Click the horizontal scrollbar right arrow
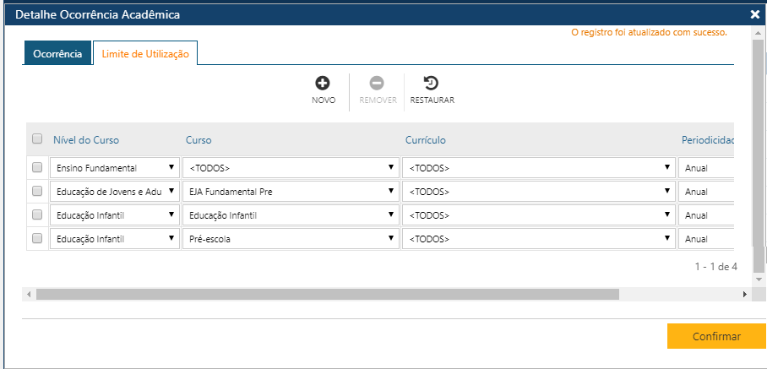The image size is (767, 369). tap(745, 294)
